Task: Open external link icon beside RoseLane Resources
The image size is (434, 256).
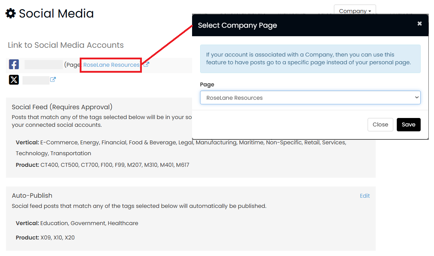Action: click(146, 65)
